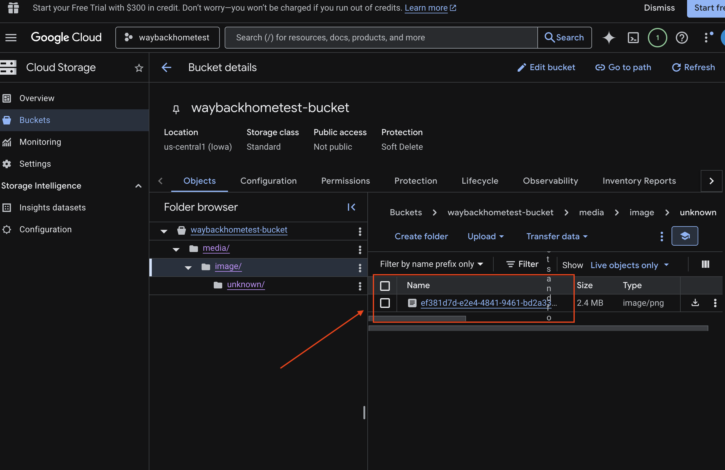Collapse the image/ folder tree node
725x470 pixels.
pos(188,267)
